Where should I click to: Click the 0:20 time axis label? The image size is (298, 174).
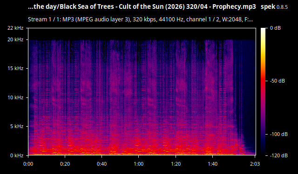point(65,164)
